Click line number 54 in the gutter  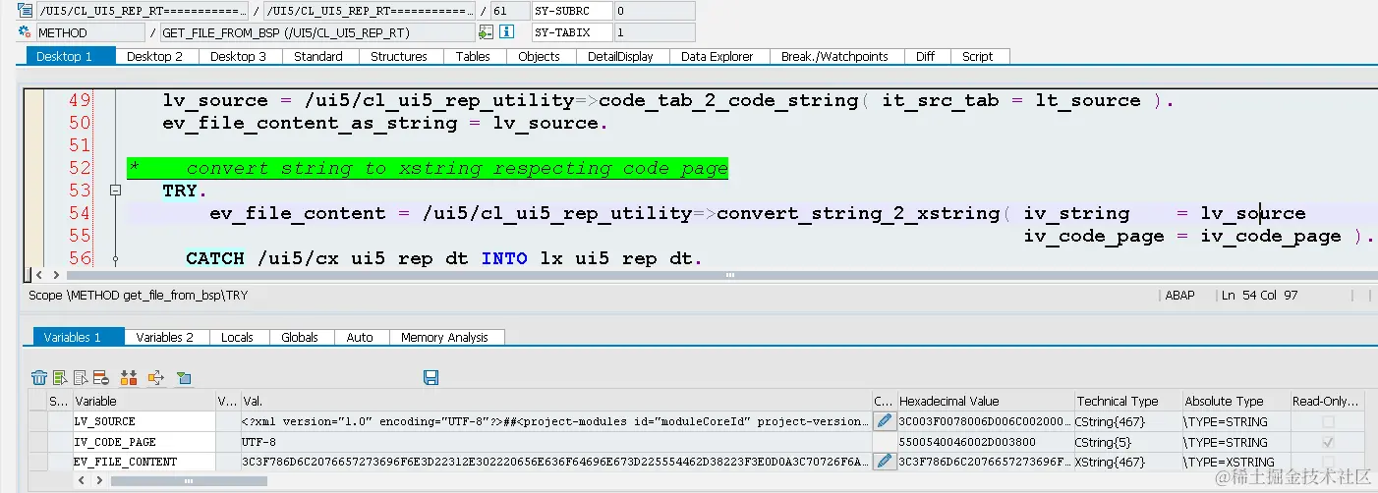[80, 213]
